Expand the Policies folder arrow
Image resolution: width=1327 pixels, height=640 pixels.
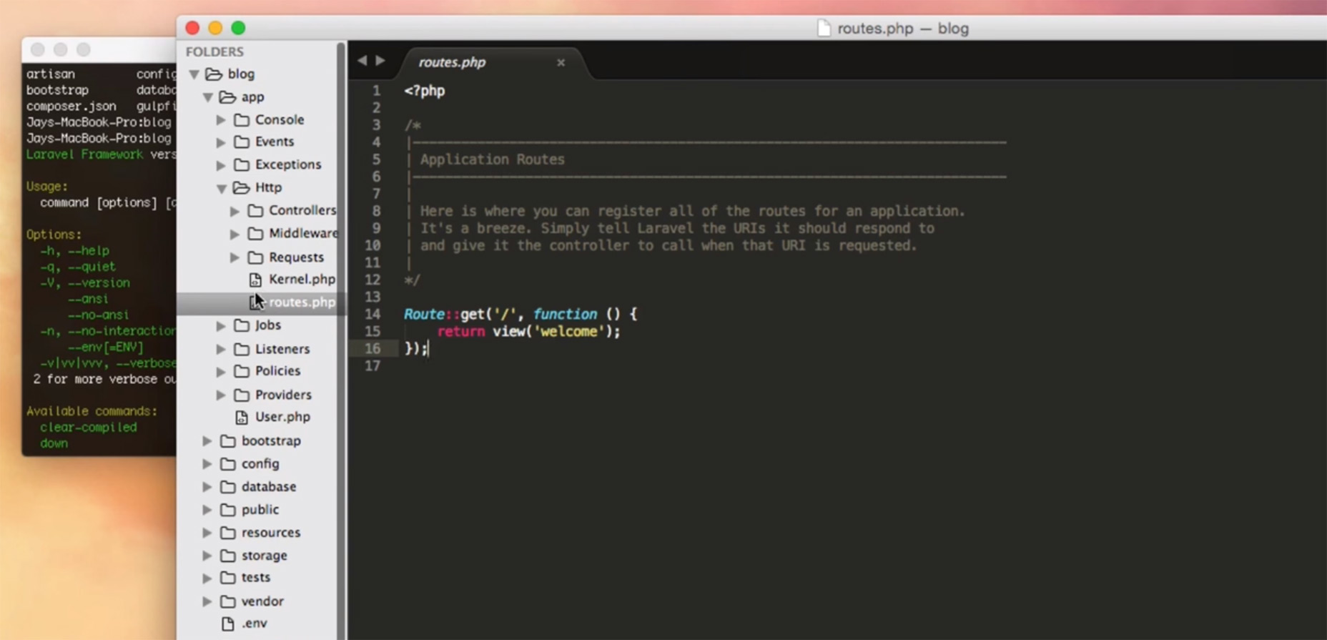coord(221,372)
